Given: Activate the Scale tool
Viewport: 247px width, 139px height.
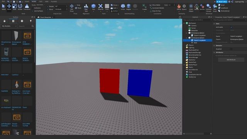Looking at the screenshot, I should (15, 7).
